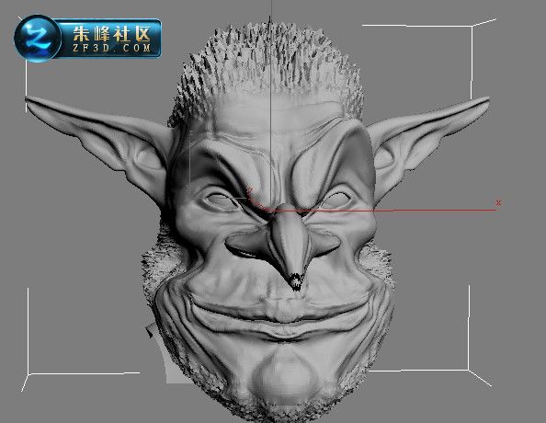The height and width of the screenshot is (423, 546).
Task: Click the red curved pivot marker near the nose bridge
Action: coord(257,200)
